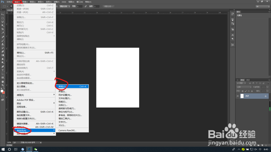Select the Magic Wand tool
The width and height of the screenshot is (271, 152).
(3, 25)
